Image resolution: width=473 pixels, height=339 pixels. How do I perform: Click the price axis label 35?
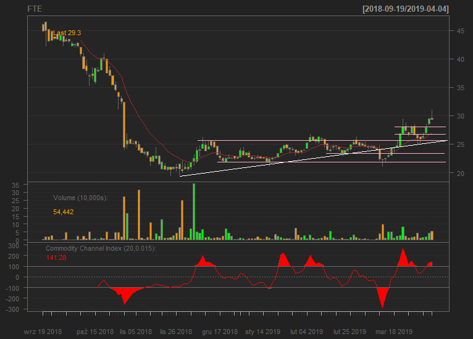pyautogui.click(x=460, y=88)
